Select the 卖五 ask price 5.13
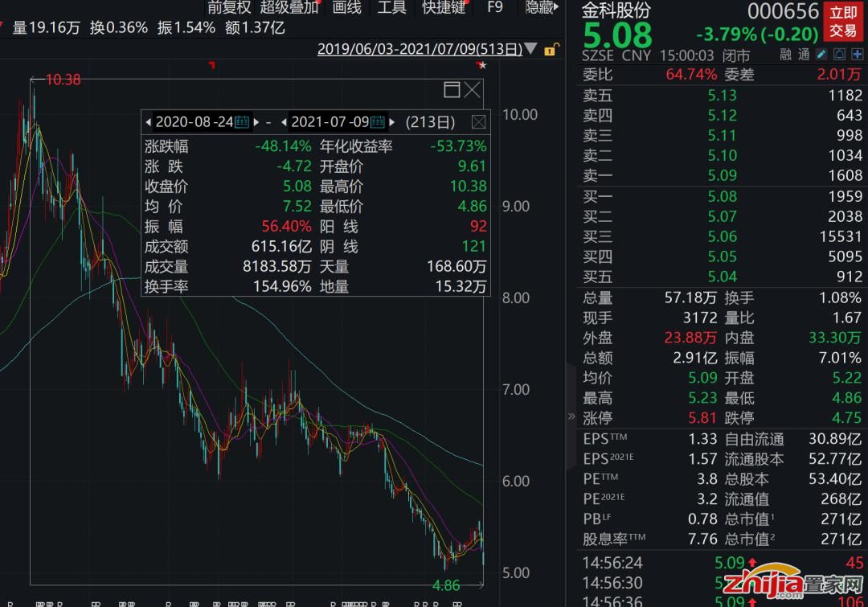The width and height of the screenshot is (868, 607). point(723,95)
